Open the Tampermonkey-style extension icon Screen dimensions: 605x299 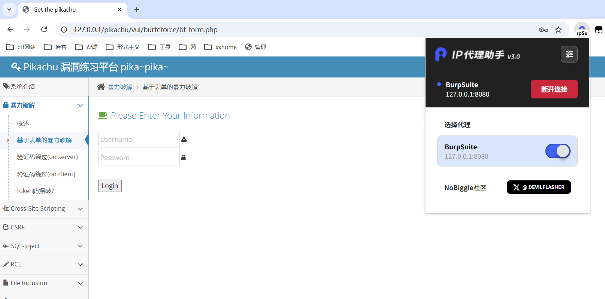(x=599, y=30)
